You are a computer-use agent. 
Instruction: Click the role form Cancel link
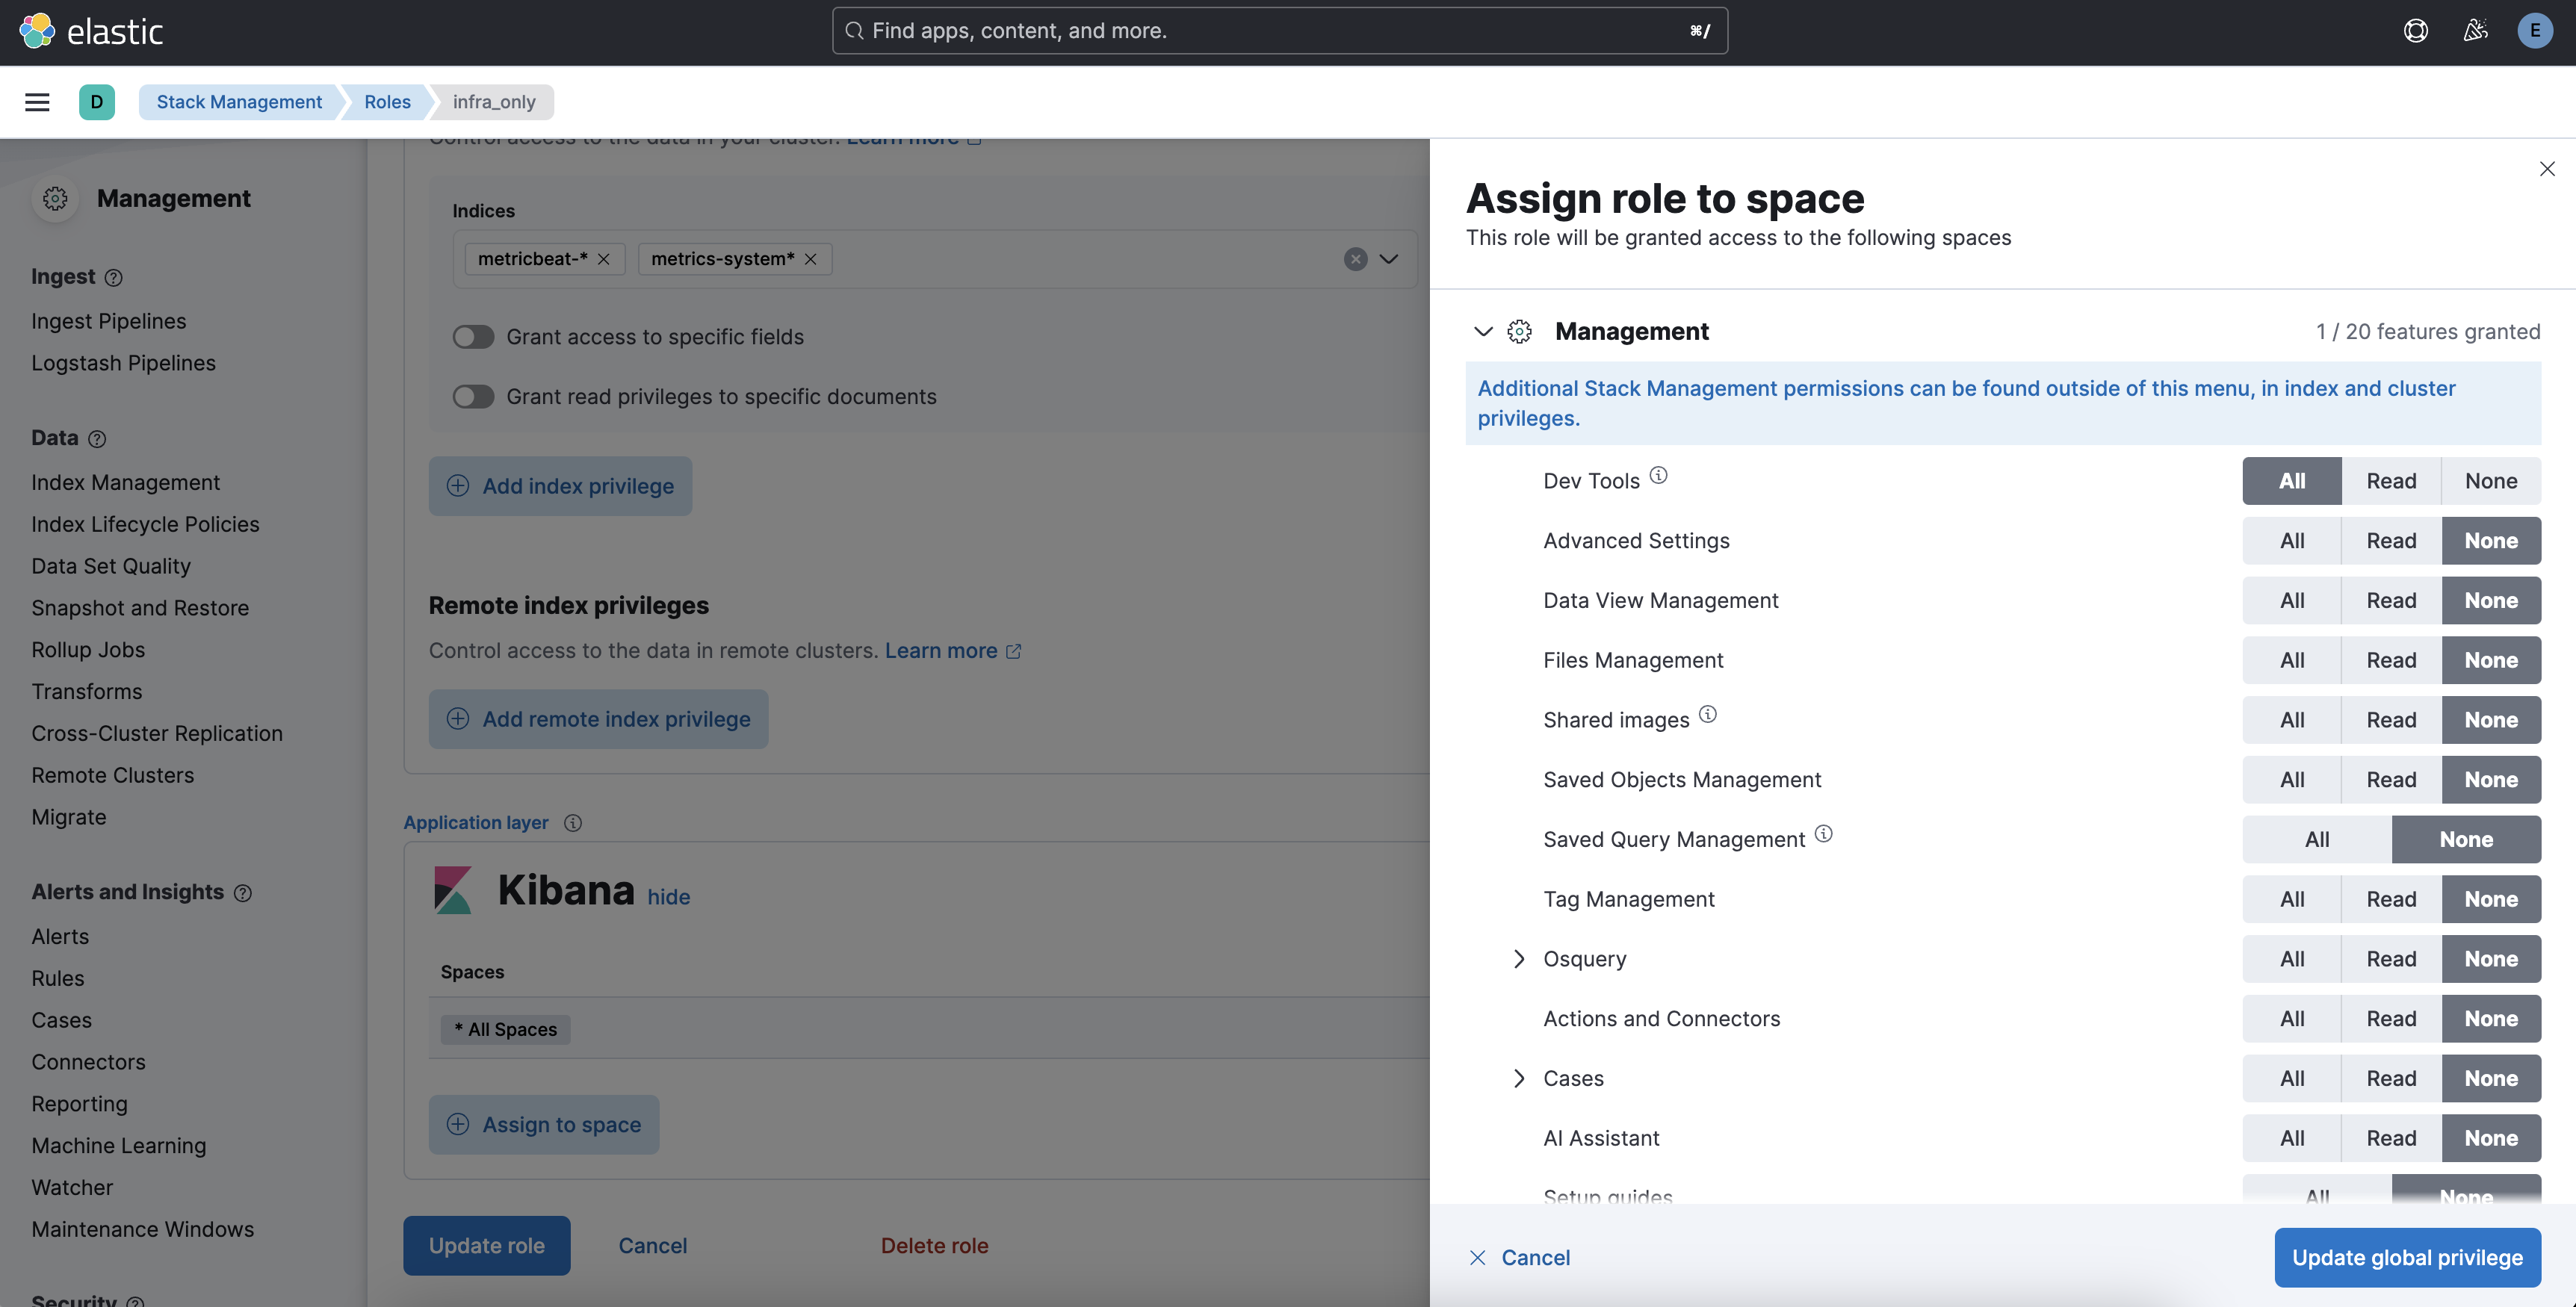coord(652,1247)
